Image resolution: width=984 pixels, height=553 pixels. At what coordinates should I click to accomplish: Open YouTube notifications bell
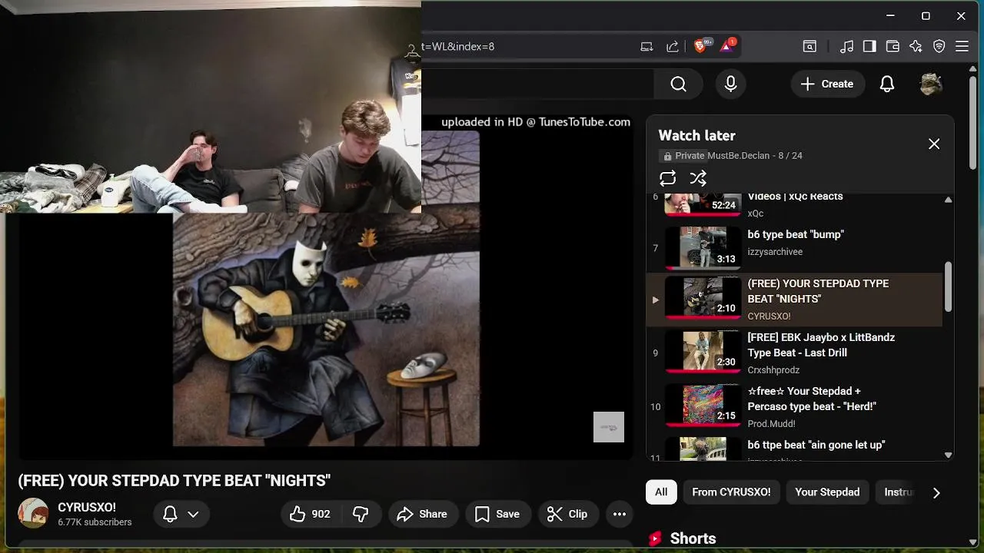887,84
